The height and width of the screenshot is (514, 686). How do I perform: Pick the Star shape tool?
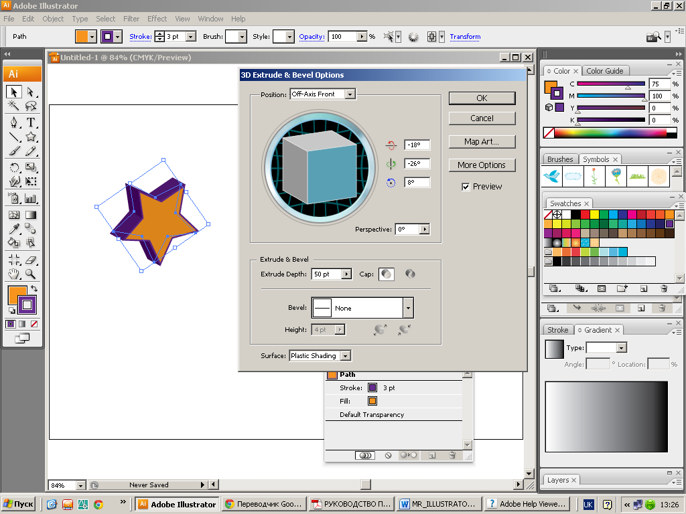tap(30, 137)
